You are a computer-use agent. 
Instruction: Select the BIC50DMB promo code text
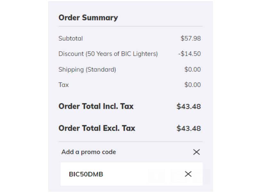(x=86, y=174)
